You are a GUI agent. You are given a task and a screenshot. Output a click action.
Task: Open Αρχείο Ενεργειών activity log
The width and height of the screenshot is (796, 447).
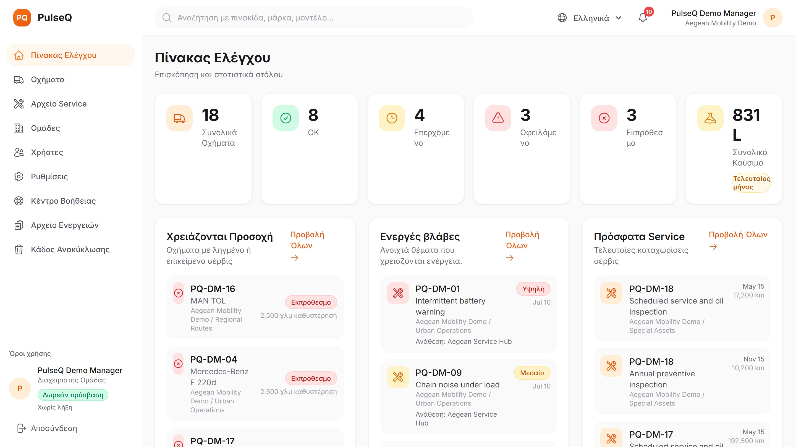[71, 225]
